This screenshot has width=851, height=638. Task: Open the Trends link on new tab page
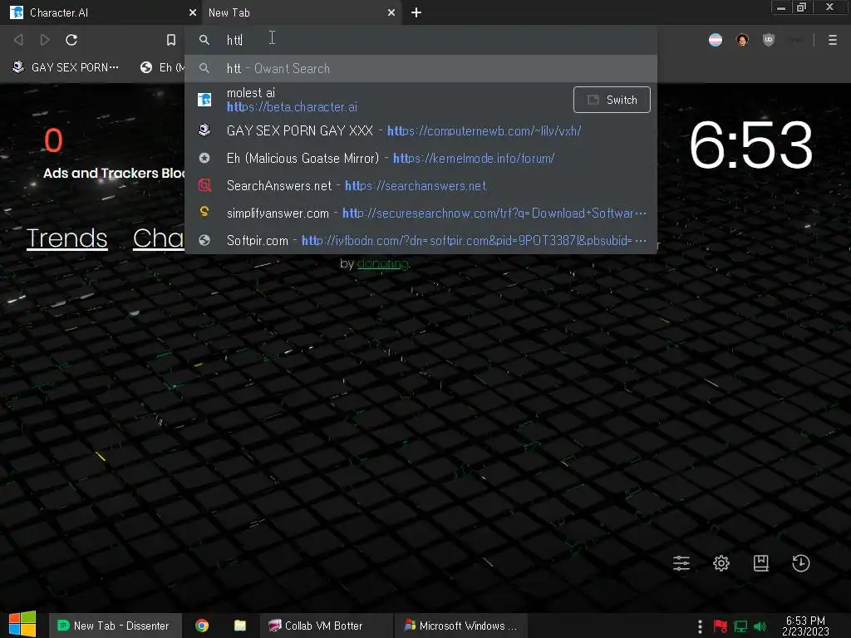coord(66,238)
